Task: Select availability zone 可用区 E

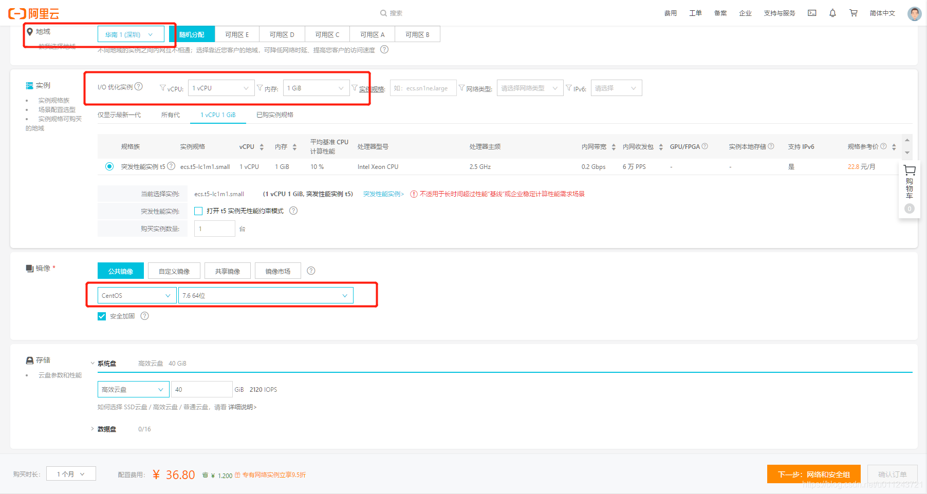Action: click(237, 34)
